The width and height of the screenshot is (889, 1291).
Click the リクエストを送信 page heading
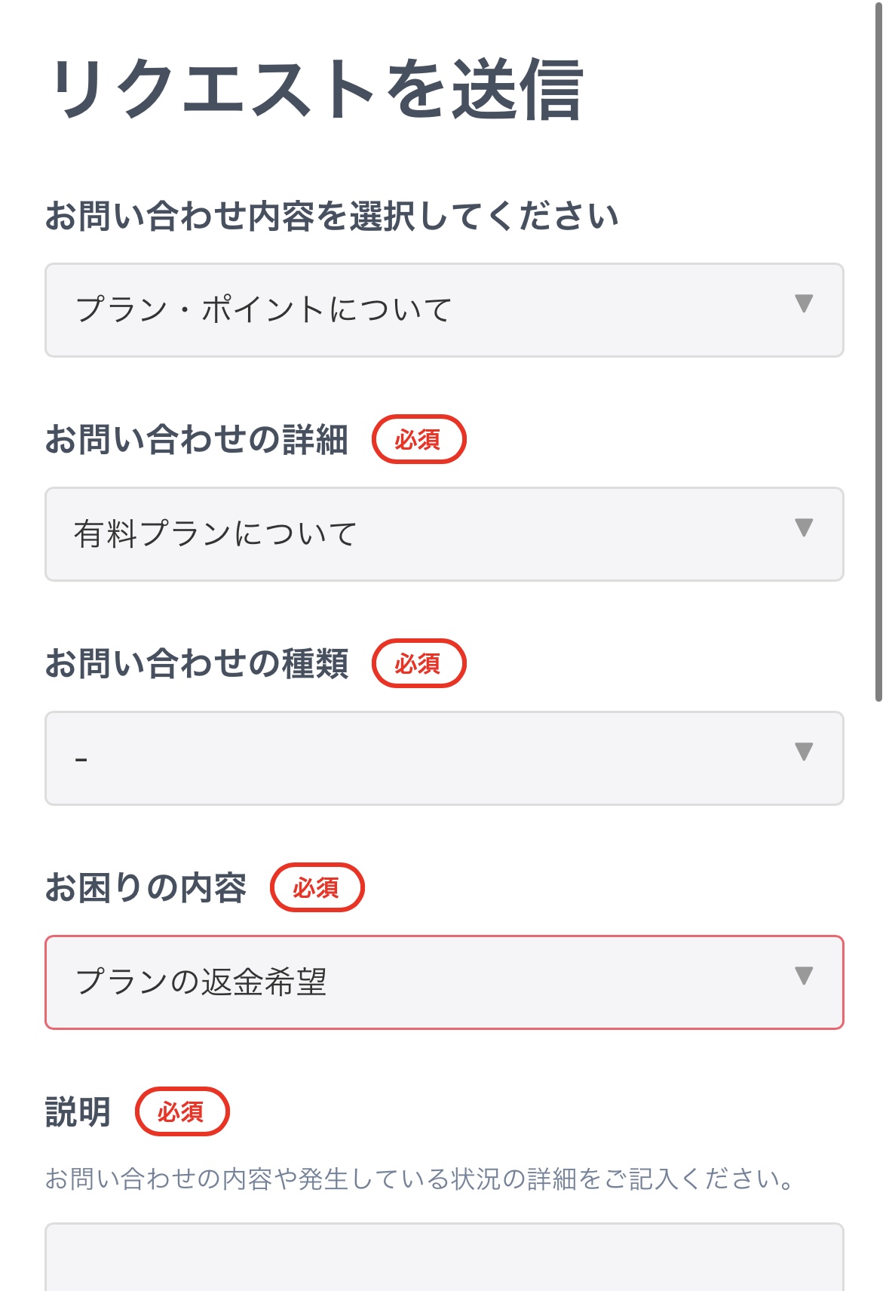click(x=317, y=90)
